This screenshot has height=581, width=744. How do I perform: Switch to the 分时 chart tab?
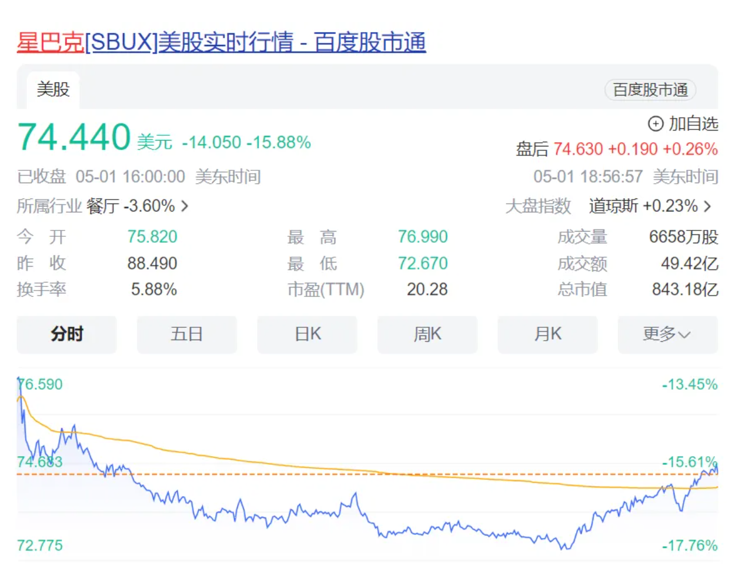click(67, 334)
